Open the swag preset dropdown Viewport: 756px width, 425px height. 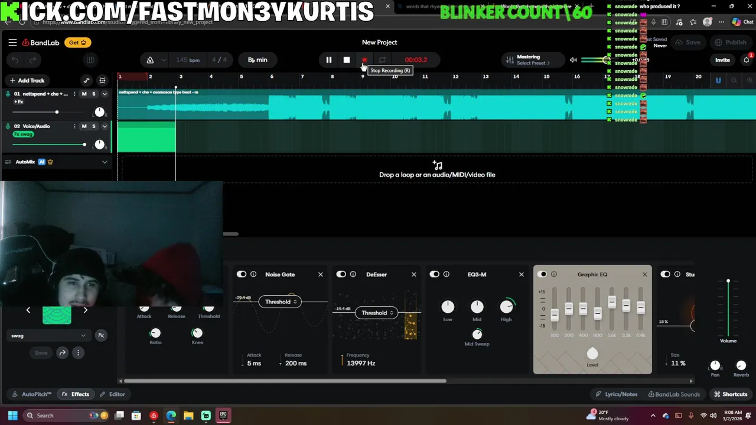point(48,335)
